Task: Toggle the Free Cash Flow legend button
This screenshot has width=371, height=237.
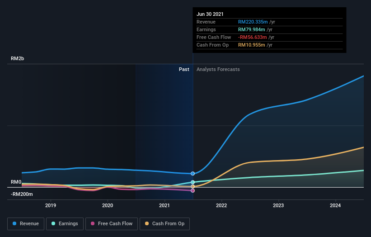Action: 112,224
